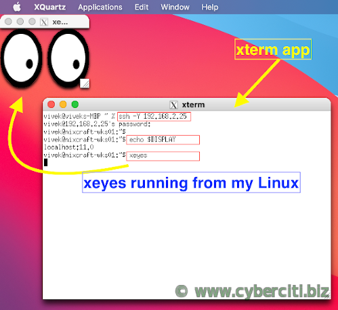Click the right eye of xeyes

(x=68, y=58)
